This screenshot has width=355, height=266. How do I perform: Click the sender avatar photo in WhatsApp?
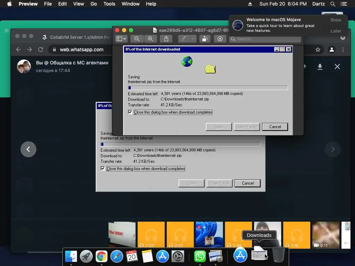24,66
